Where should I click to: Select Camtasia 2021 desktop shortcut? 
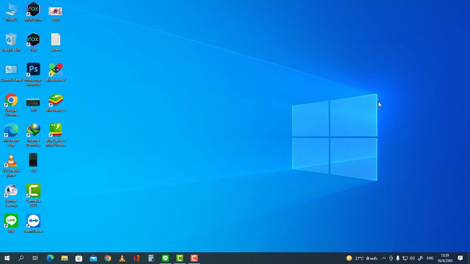33,195
